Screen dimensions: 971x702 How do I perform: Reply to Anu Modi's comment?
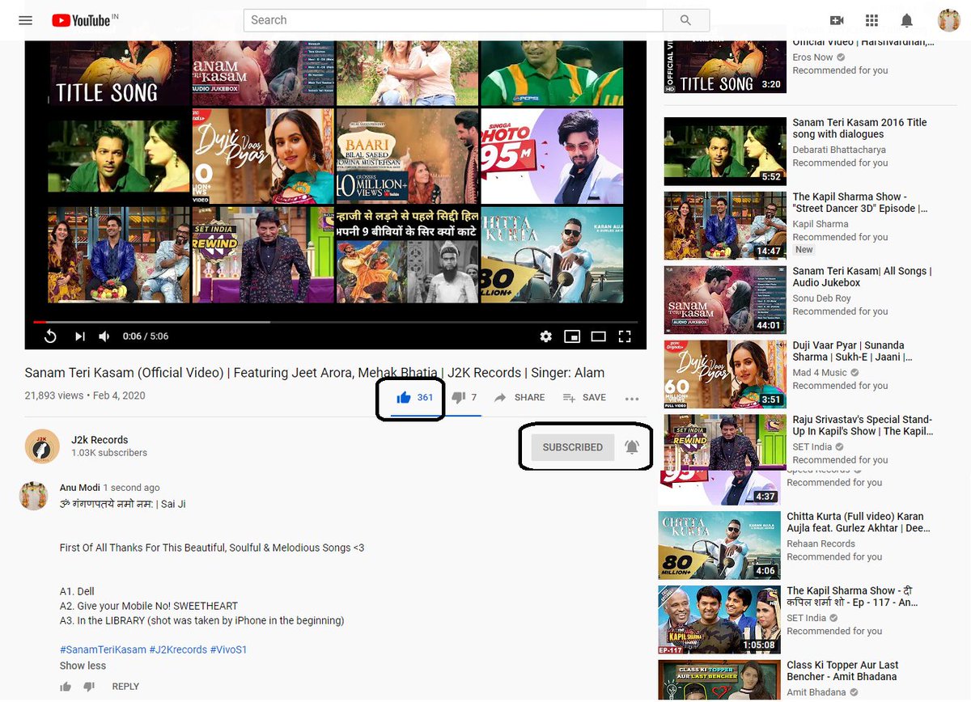(125, 687)
